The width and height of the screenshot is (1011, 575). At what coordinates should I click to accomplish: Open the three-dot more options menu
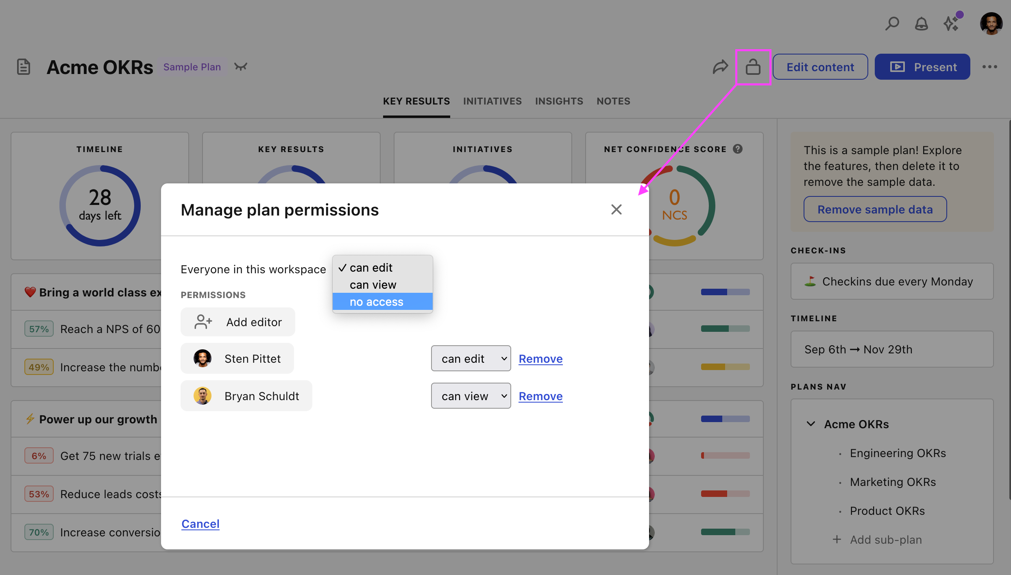[x=989, y=67]
